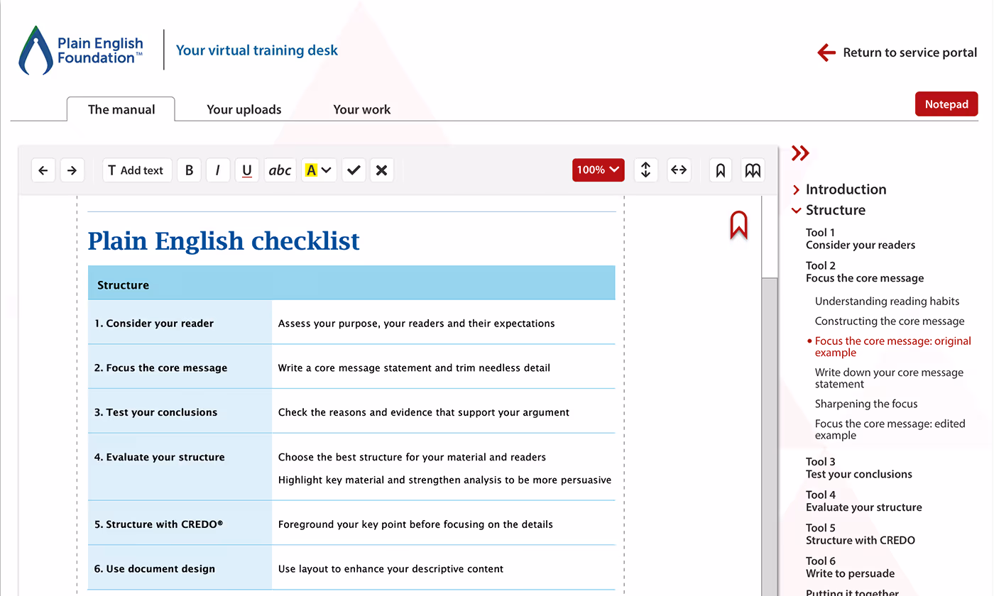994x596 pixels.
Task: Open Tool 2 Focus the core message
Action: point(865,272)
